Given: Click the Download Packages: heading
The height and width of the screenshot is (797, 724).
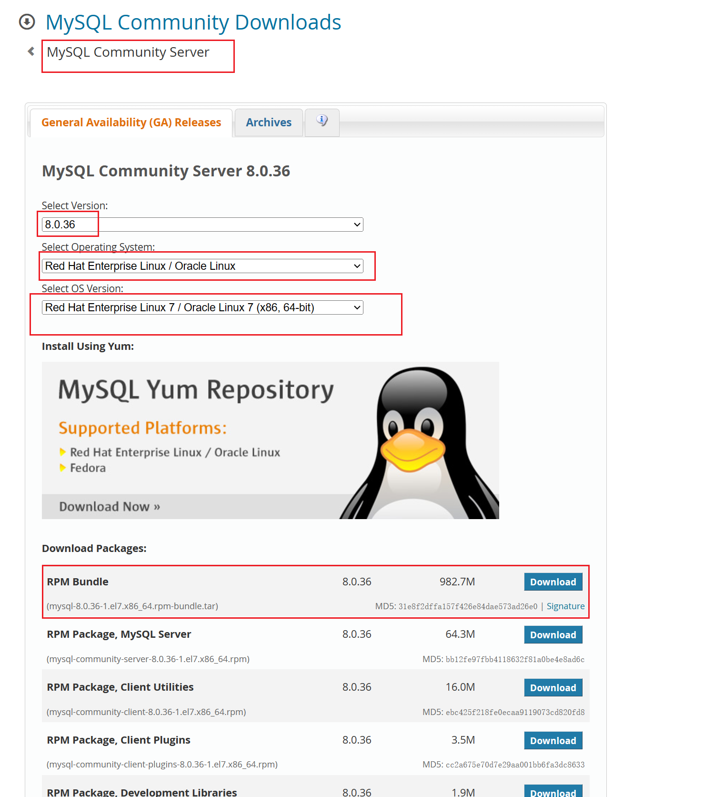Looking at the screenshot, I should coord(94,549).
